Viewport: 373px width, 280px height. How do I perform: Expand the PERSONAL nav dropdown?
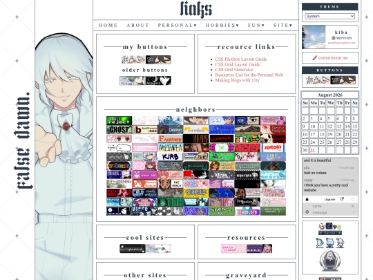178,26
